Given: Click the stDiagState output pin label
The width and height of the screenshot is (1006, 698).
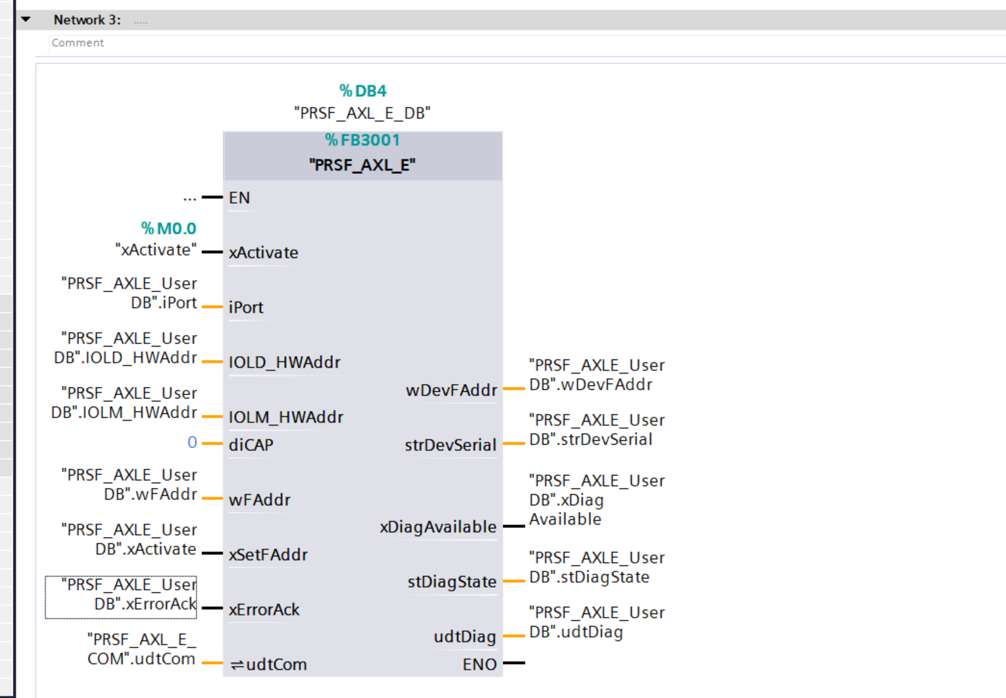Looking at the screenshot, I should pyautogui.click(x=452, y=582).
